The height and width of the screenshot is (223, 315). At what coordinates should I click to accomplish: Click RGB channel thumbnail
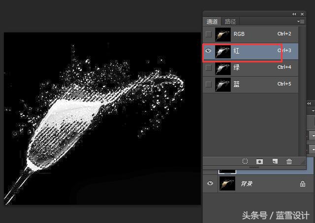click(223, 34)
